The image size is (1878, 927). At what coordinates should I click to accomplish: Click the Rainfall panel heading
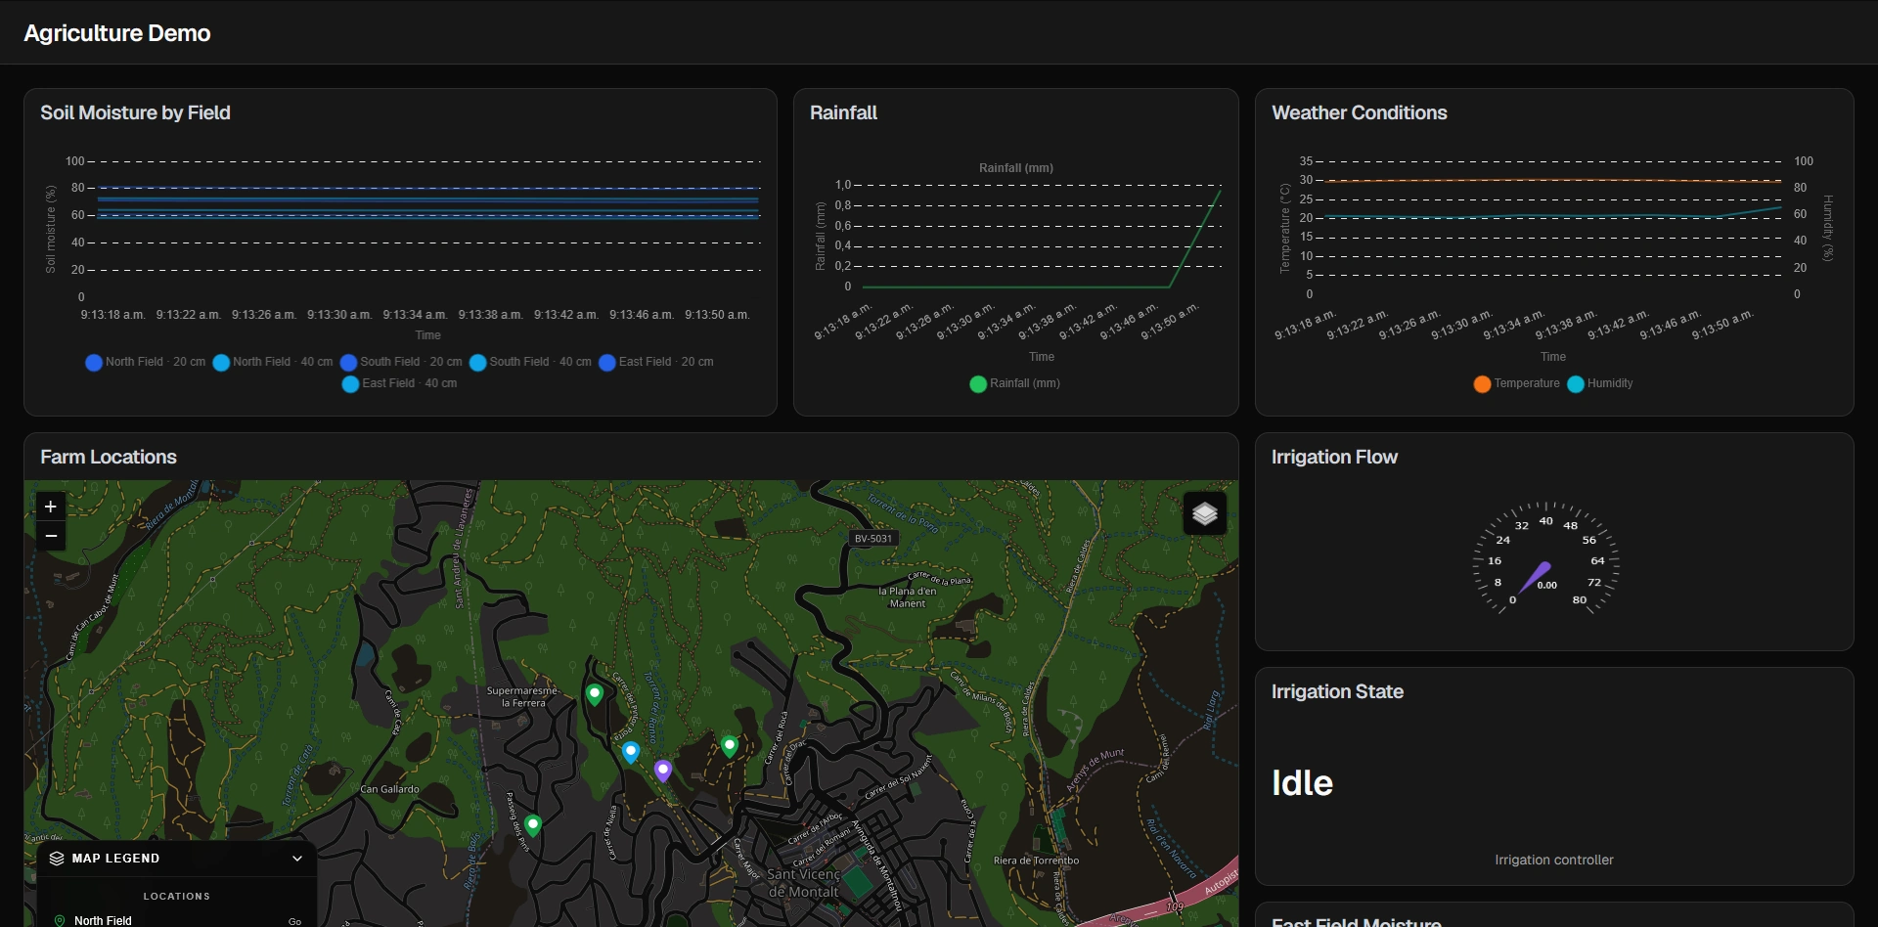pyautogui.click(x=843, y=112)
